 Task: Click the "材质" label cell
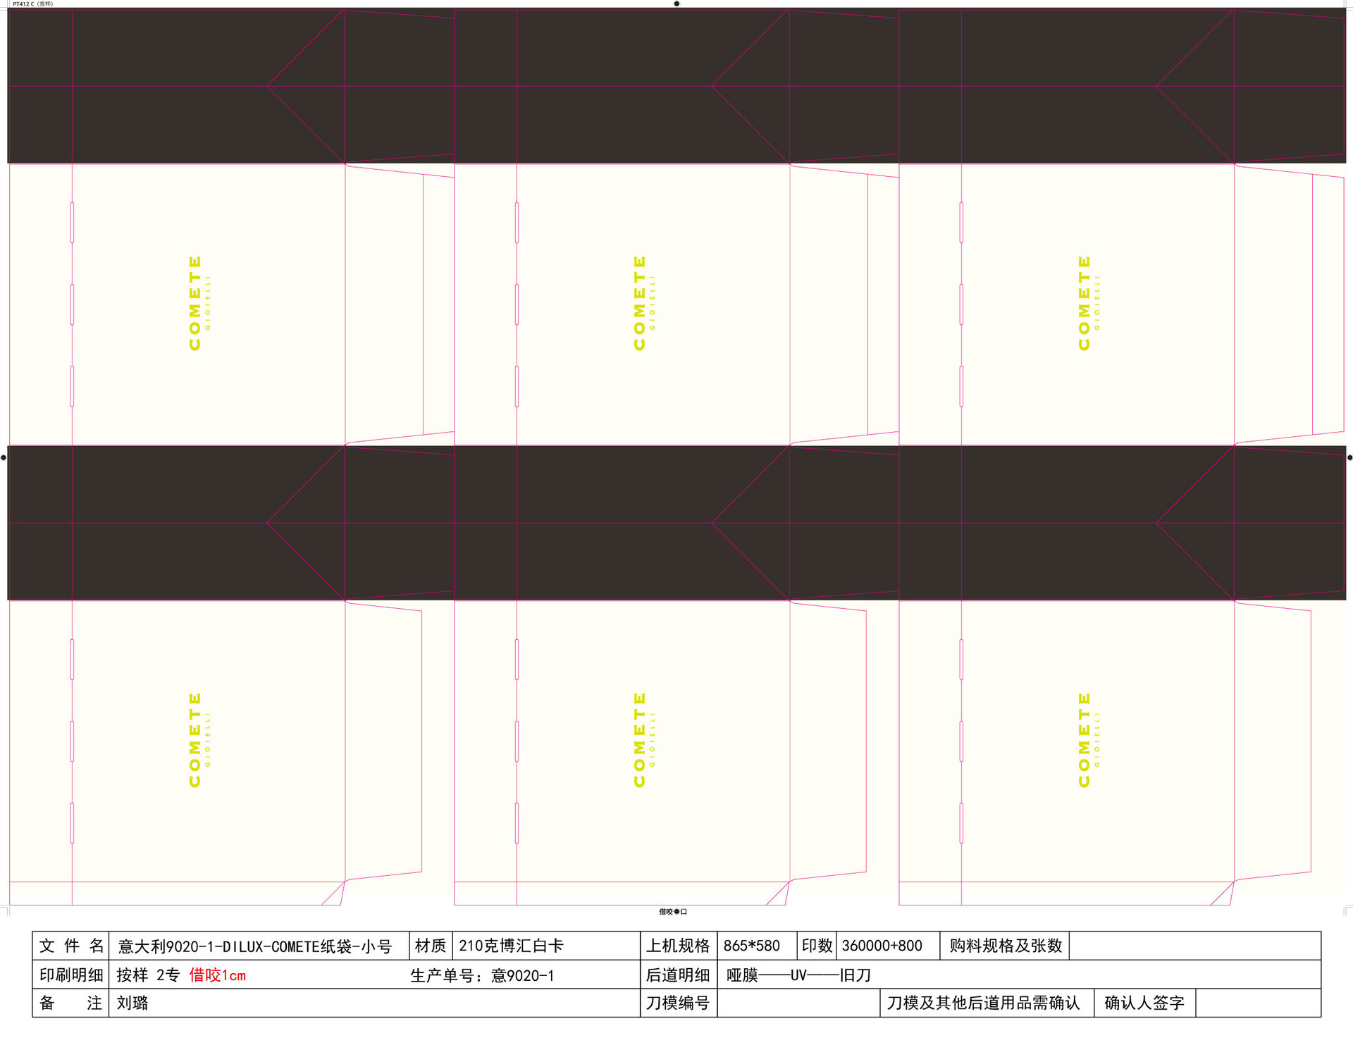coord(431,946)
